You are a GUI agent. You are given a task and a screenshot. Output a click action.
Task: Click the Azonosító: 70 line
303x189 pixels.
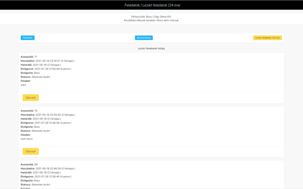pyautogui.click(x=29, y=111)
